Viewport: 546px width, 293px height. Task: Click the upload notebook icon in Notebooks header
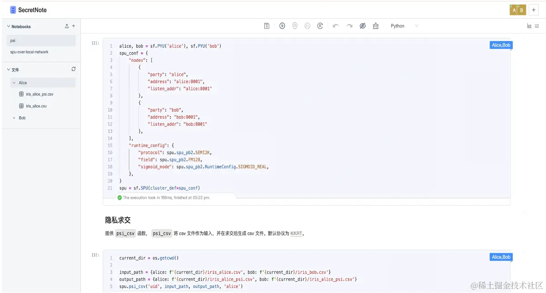(67, 26)
